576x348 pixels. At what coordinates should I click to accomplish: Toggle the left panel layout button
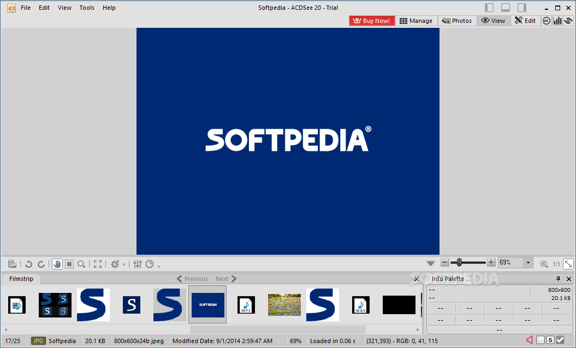[x=489, y=8]
